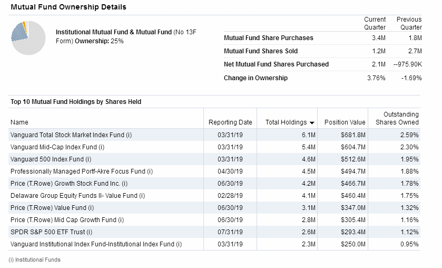The height and width of the screenshot is (268, 442).
Task: Click the $494.7M position value
Action: pos(353,171)
